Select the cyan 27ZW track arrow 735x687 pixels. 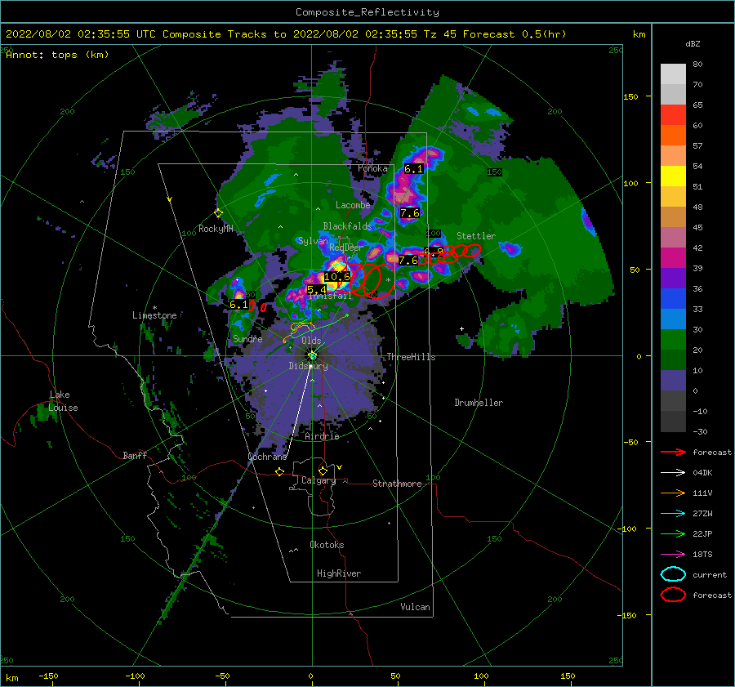point(673,514)
